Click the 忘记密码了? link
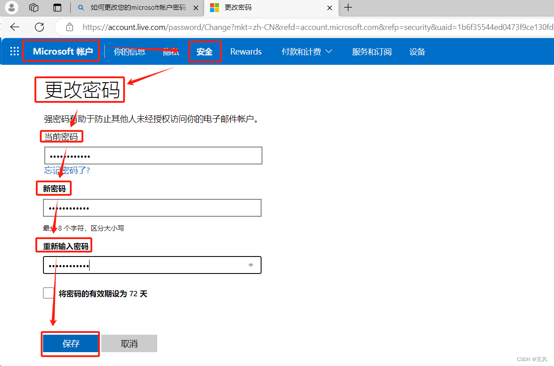Viewport: 554px width, 366px height. 67,170
